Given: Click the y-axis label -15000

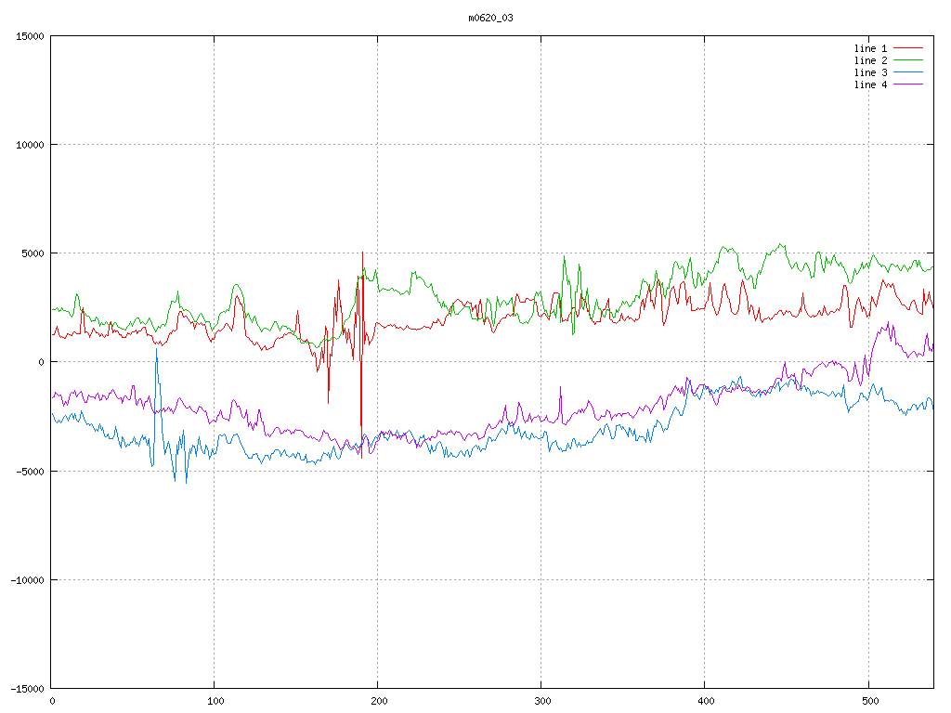Looking at the screenshot, I should [28, 689].
